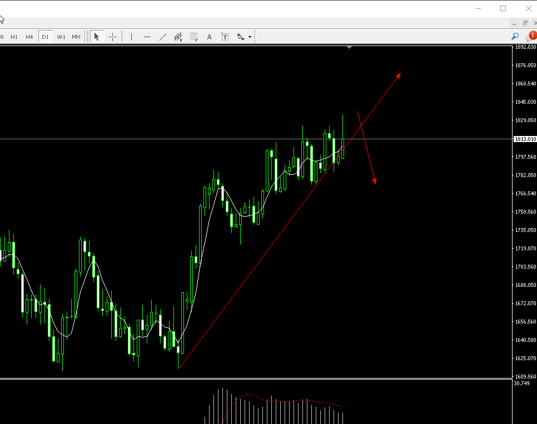The width and height of the screenshot is (537, 424).
Task: Pick the text annotation tool
Action: click(209, 37)
